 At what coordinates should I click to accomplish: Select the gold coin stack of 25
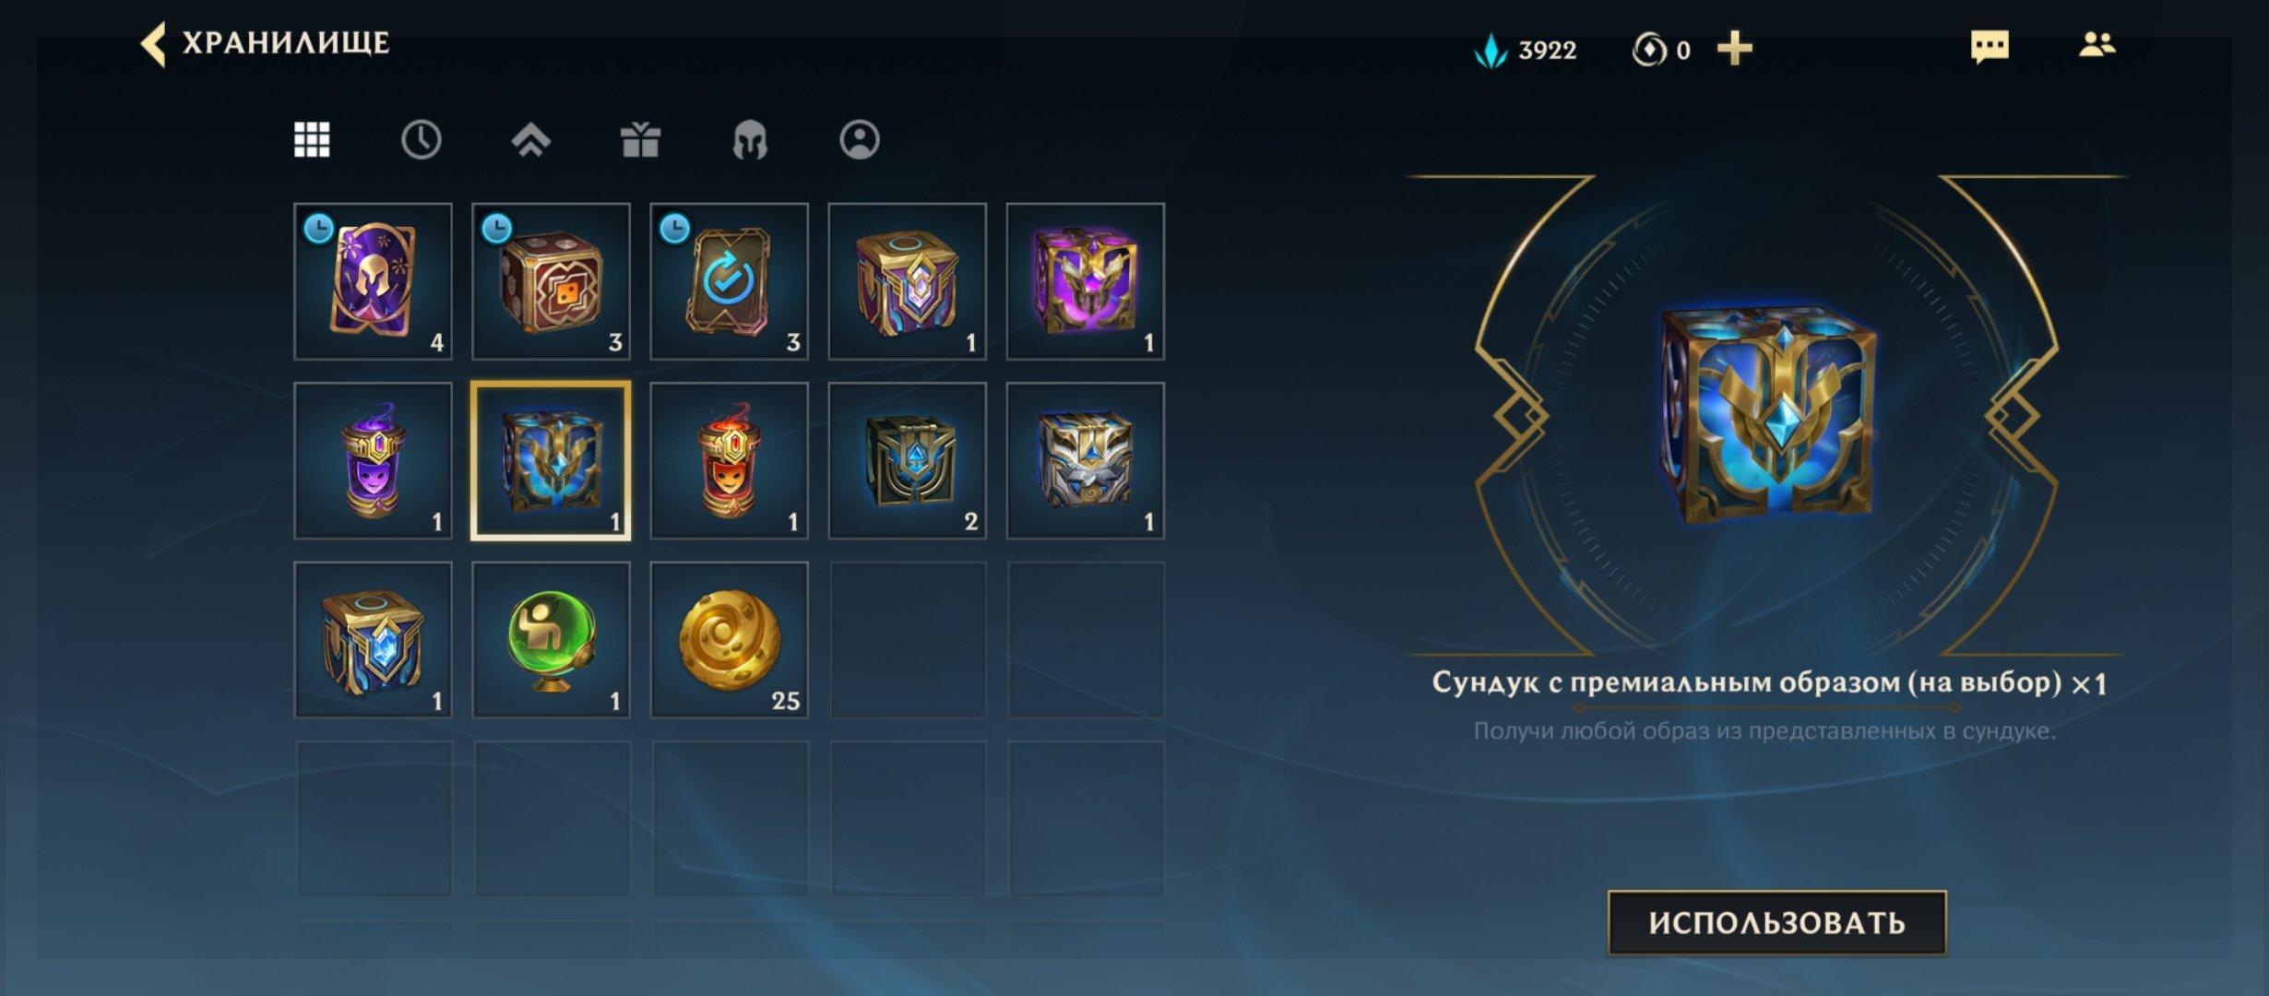pos(729,640)
